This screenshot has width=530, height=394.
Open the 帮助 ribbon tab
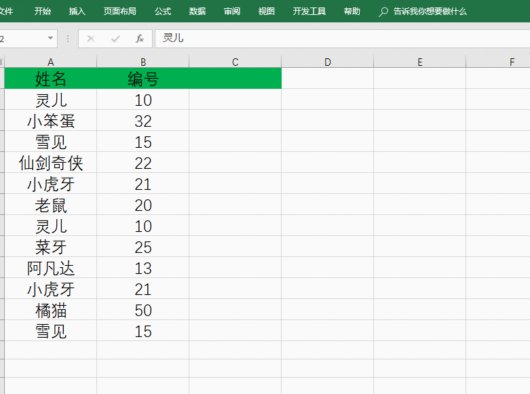(x=352, y=12)
